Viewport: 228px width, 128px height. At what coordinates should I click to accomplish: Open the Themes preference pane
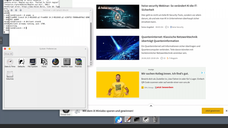tap(78, 63)
